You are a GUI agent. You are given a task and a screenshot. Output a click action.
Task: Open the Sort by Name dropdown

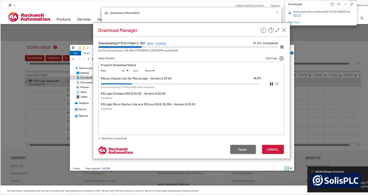[149, 71]
